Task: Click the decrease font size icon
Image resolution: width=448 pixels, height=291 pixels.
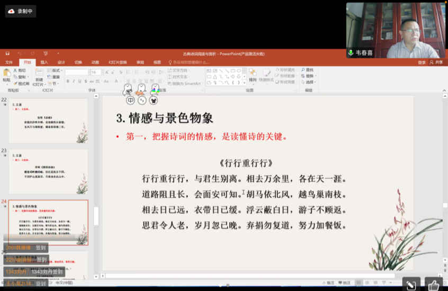Action: (x=113, y=72)
